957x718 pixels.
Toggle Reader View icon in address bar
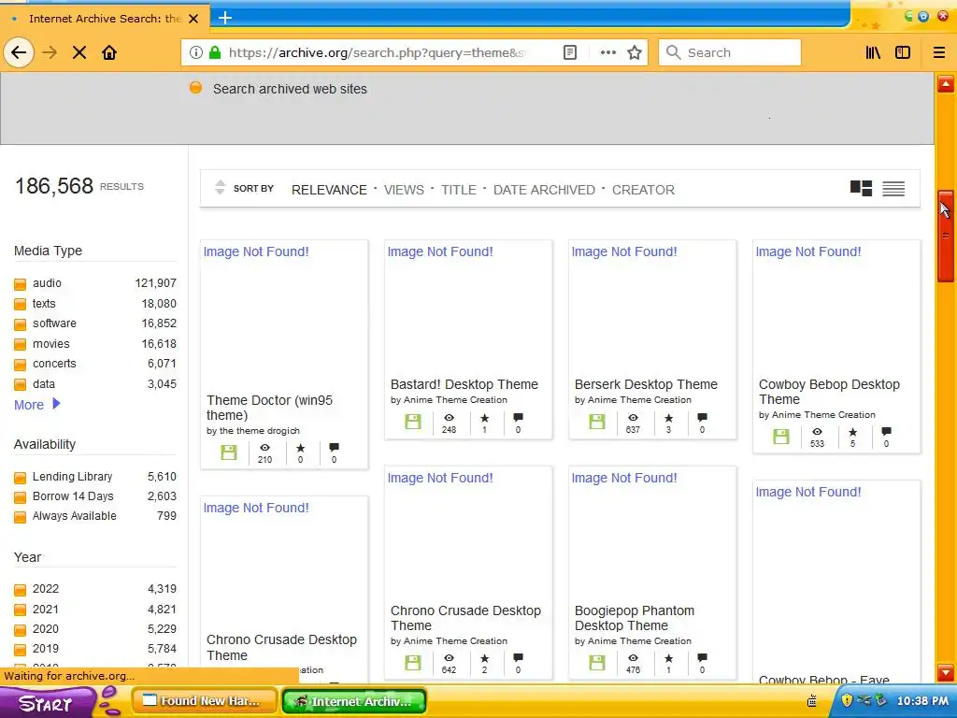[x=569, y=52]
